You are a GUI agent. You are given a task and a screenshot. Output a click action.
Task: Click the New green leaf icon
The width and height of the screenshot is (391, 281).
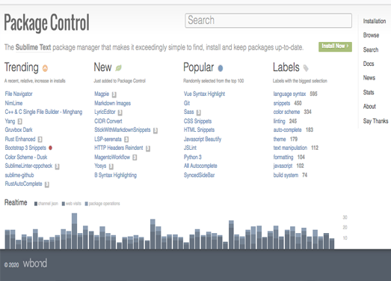point(118,67)
